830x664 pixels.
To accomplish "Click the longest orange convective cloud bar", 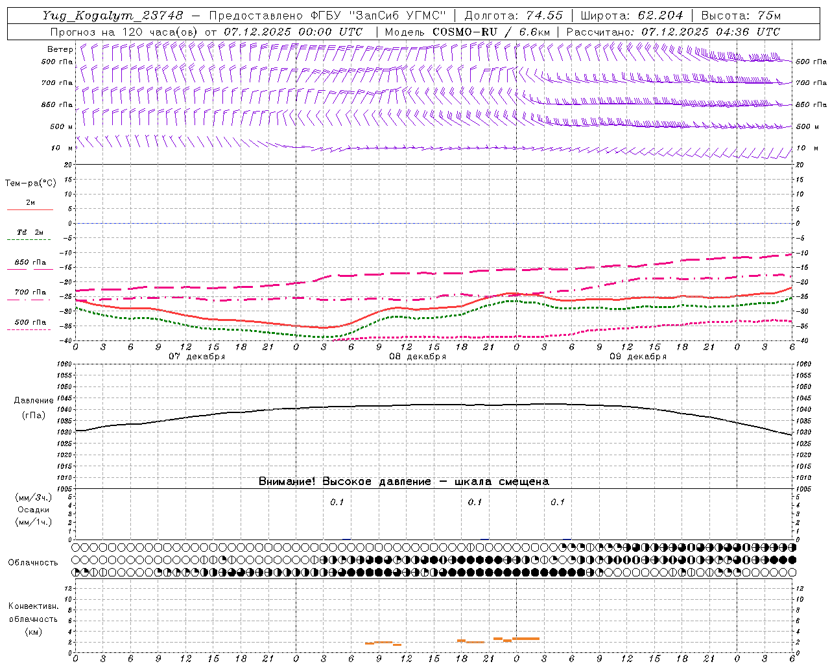I will [x=526, y=639].
